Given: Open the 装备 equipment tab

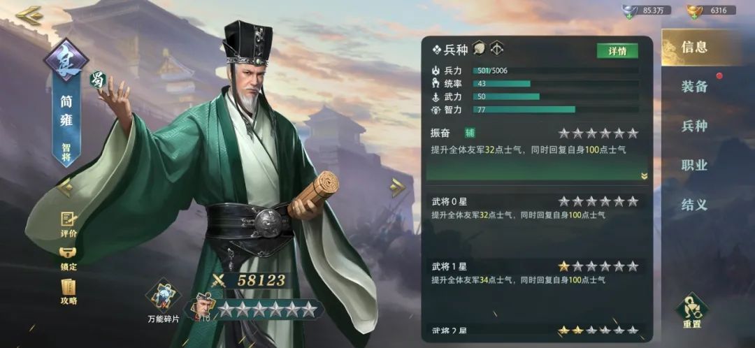Looking at the screenshot, I should [694, 87].
